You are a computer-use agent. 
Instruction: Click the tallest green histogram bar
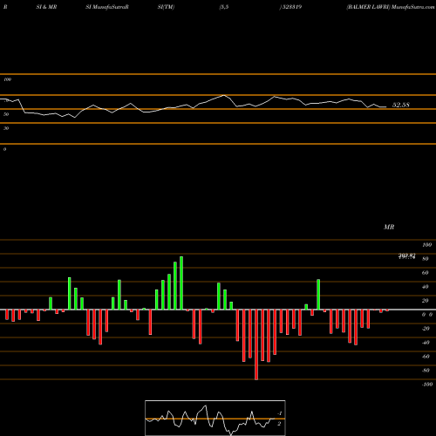click(181, 283)
